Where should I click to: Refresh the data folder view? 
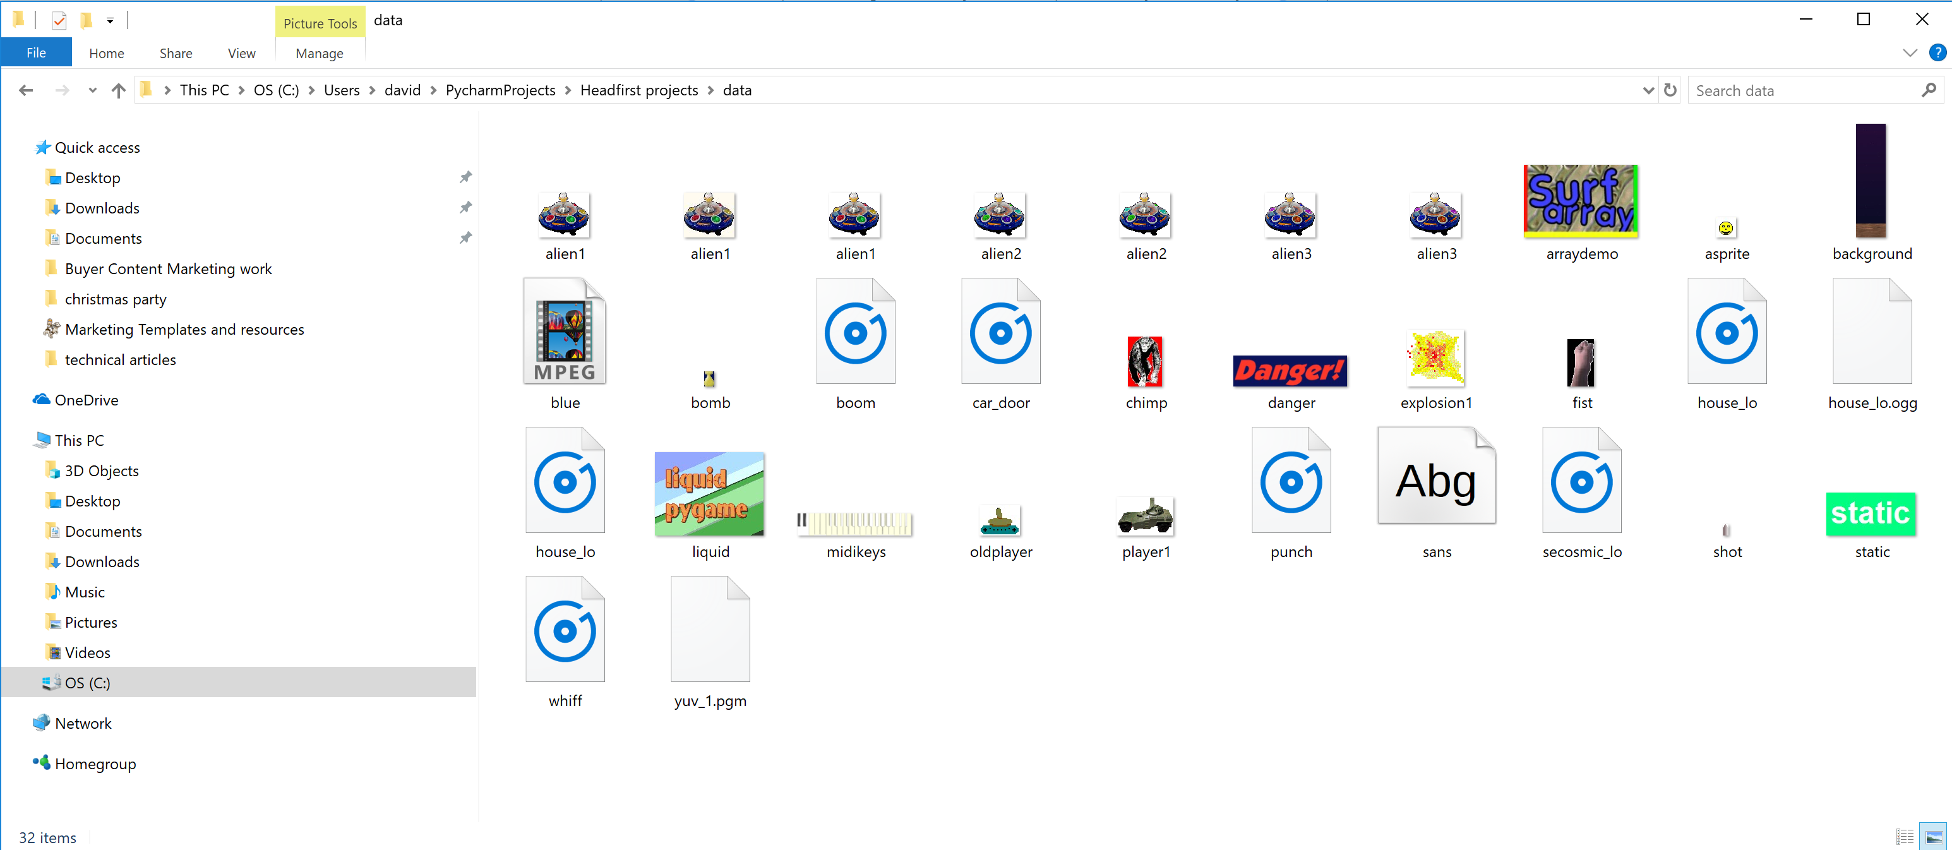(1670, 91)
